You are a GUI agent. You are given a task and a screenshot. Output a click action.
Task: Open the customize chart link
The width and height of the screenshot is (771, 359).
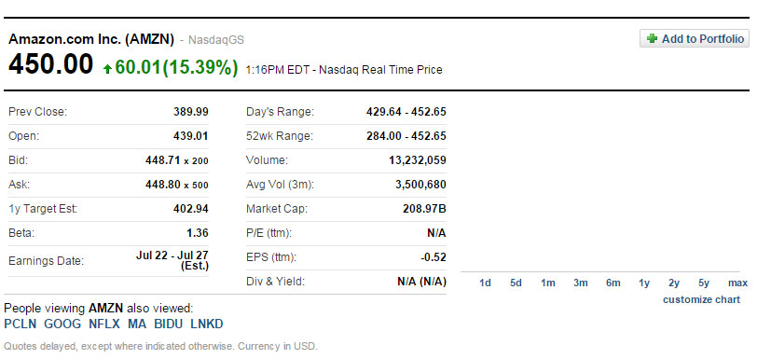pos(701,299)
